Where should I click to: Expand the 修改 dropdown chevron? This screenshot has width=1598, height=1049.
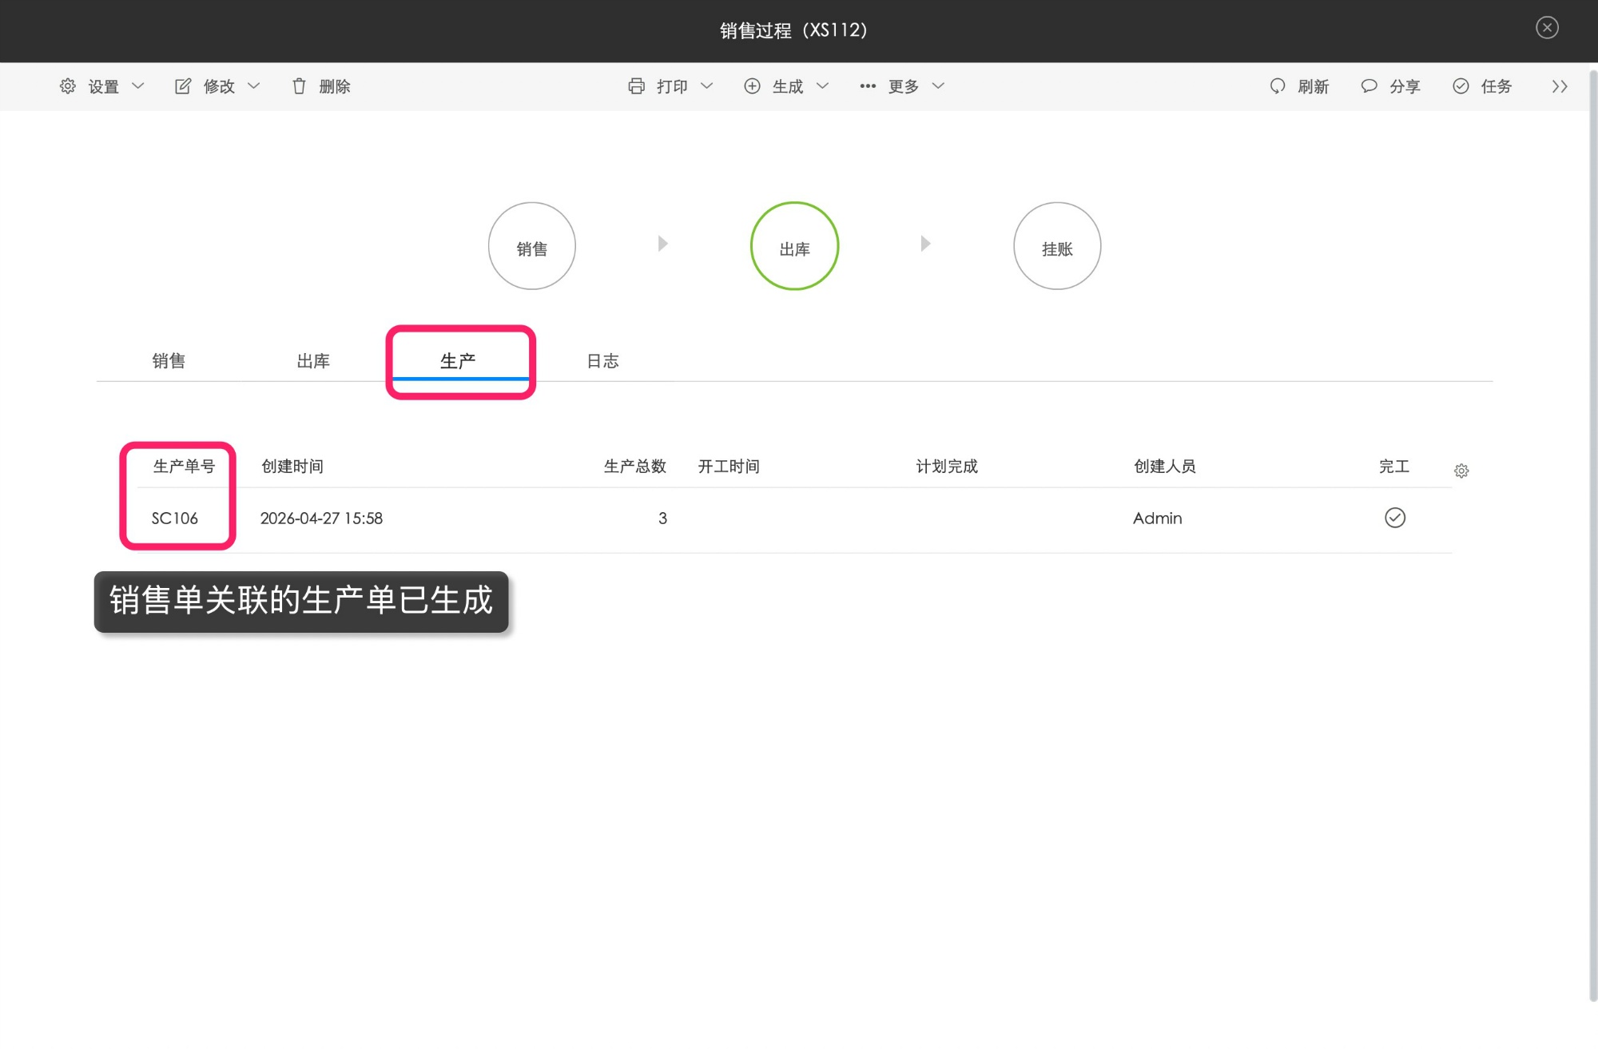(253, 86)
